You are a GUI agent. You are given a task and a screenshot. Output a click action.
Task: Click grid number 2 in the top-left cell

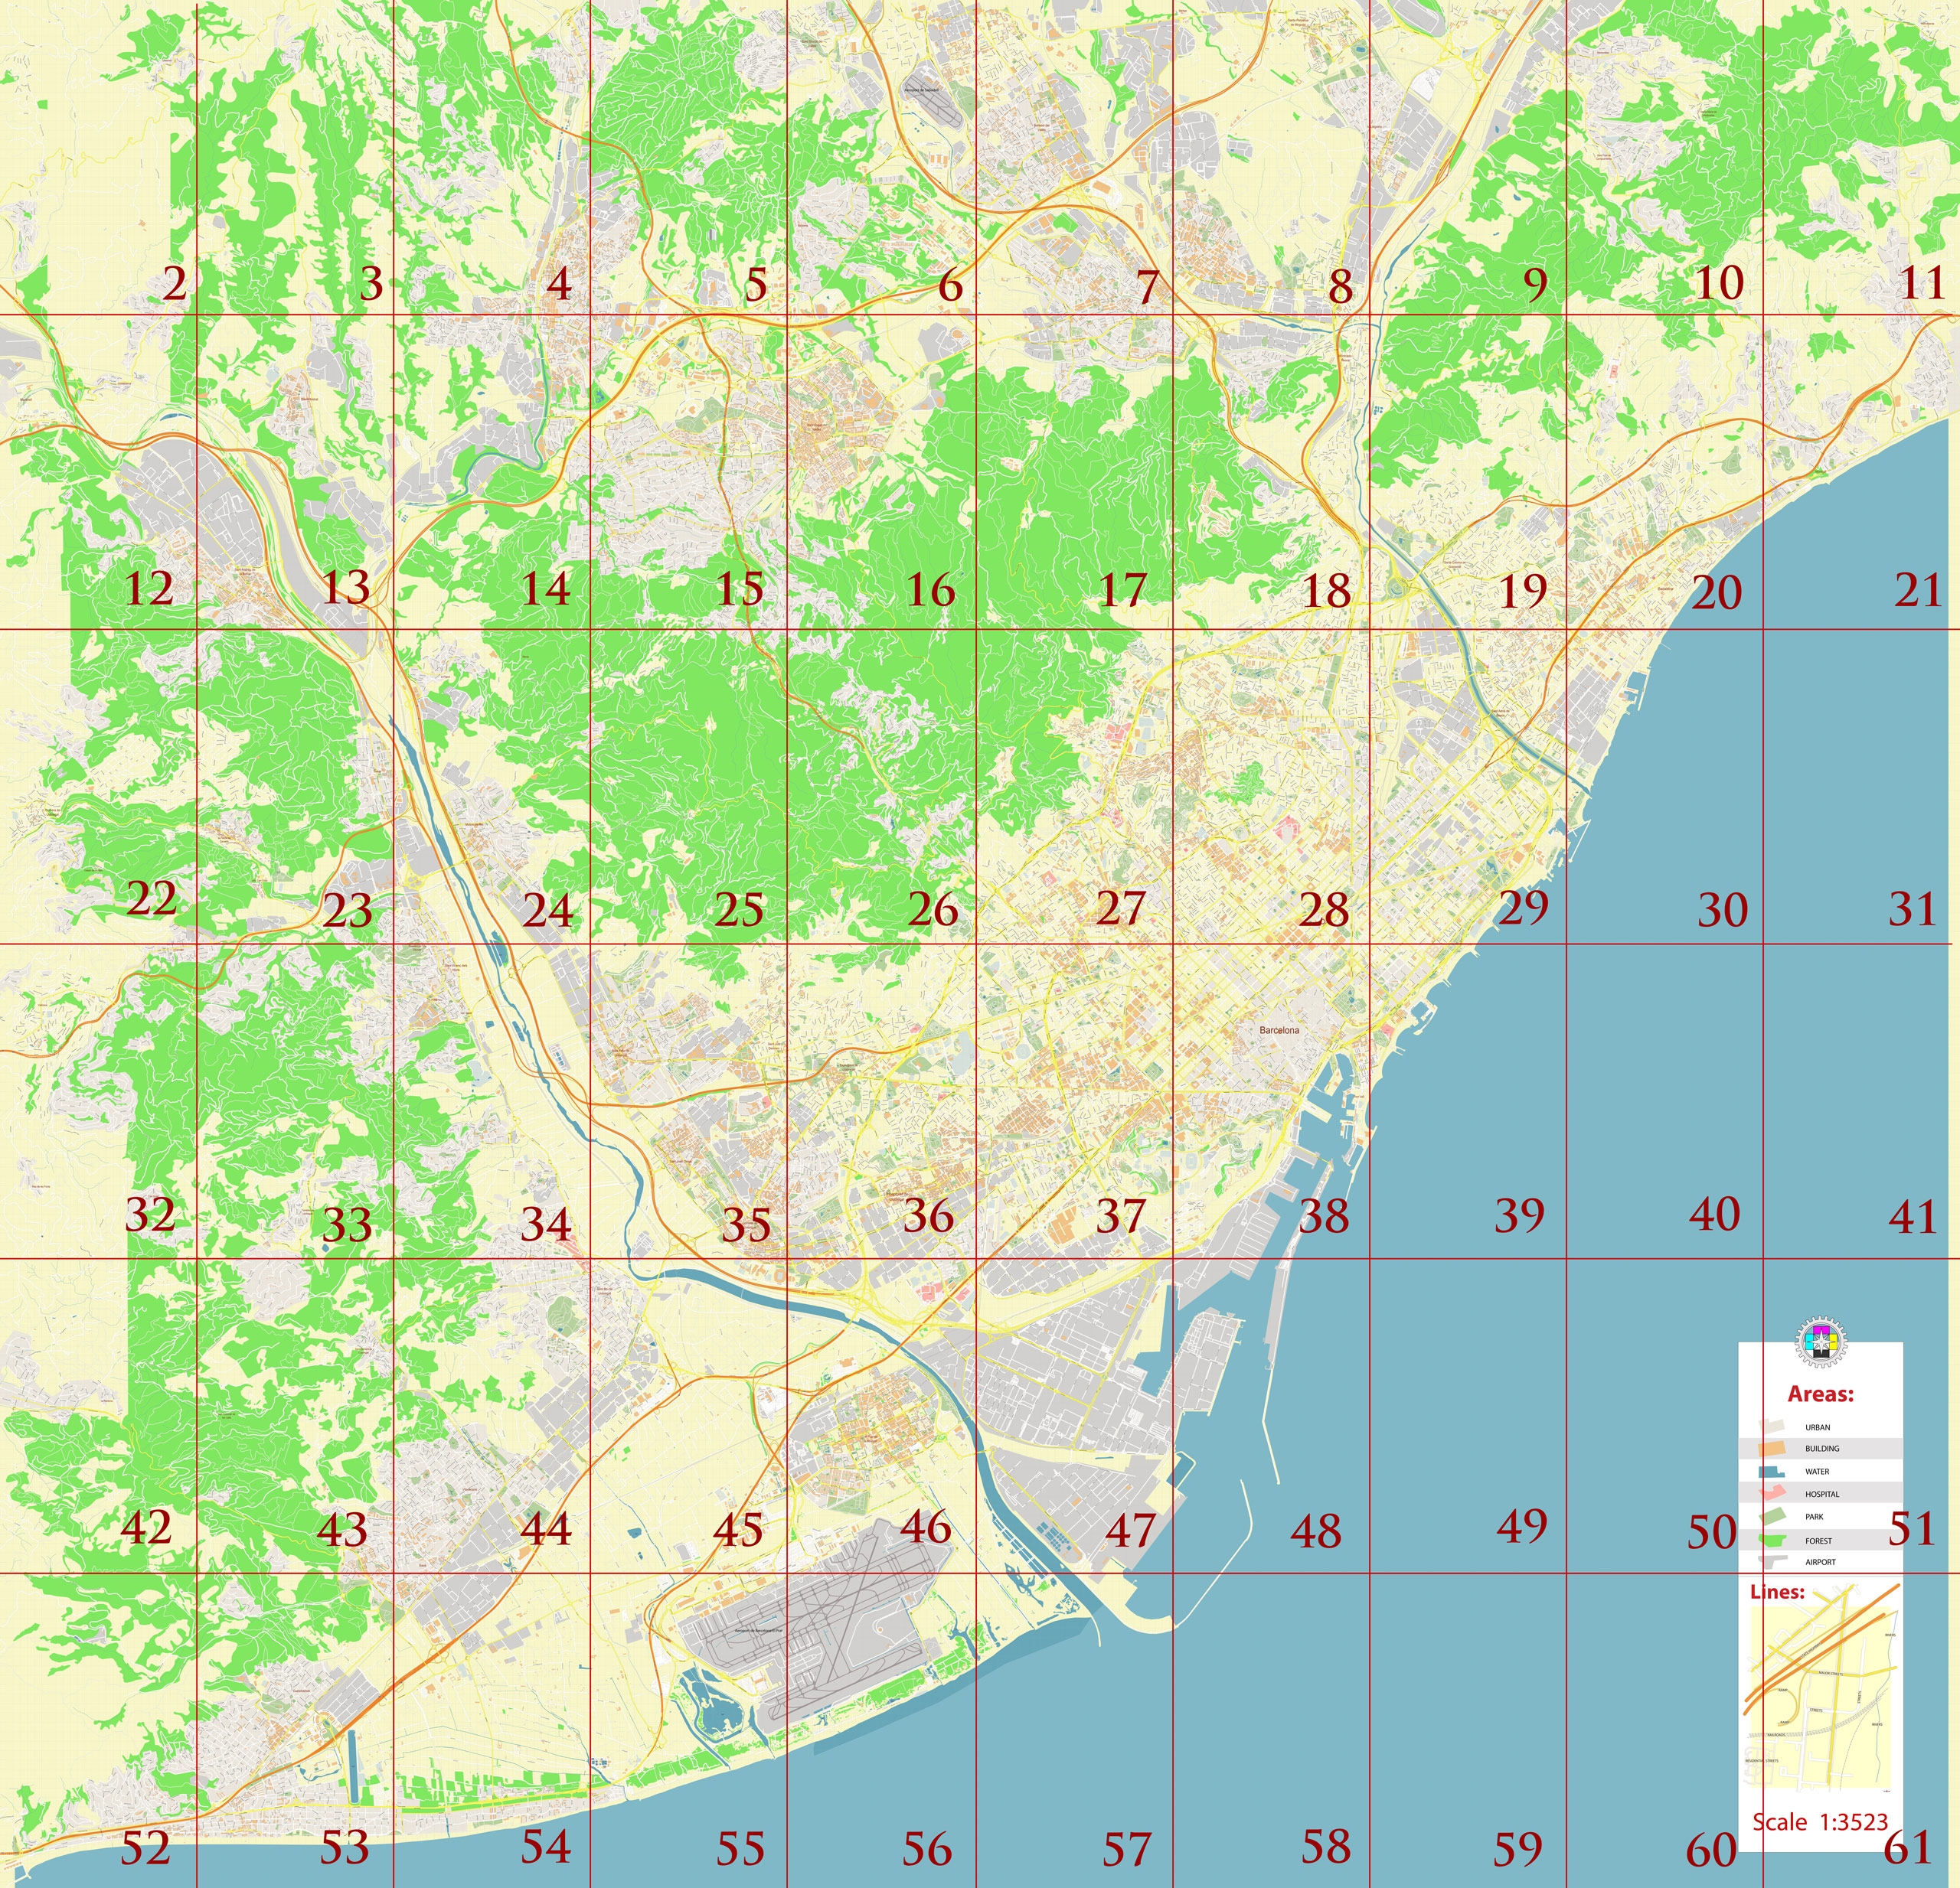pos(174,285)
